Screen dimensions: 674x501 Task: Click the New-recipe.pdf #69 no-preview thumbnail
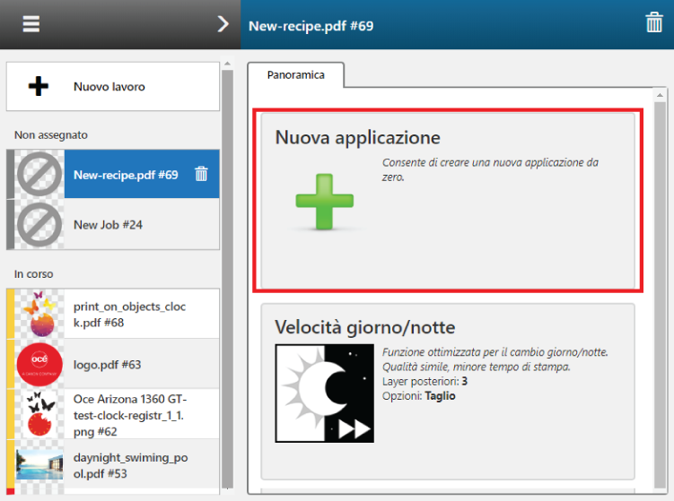[x=39, y=174]
